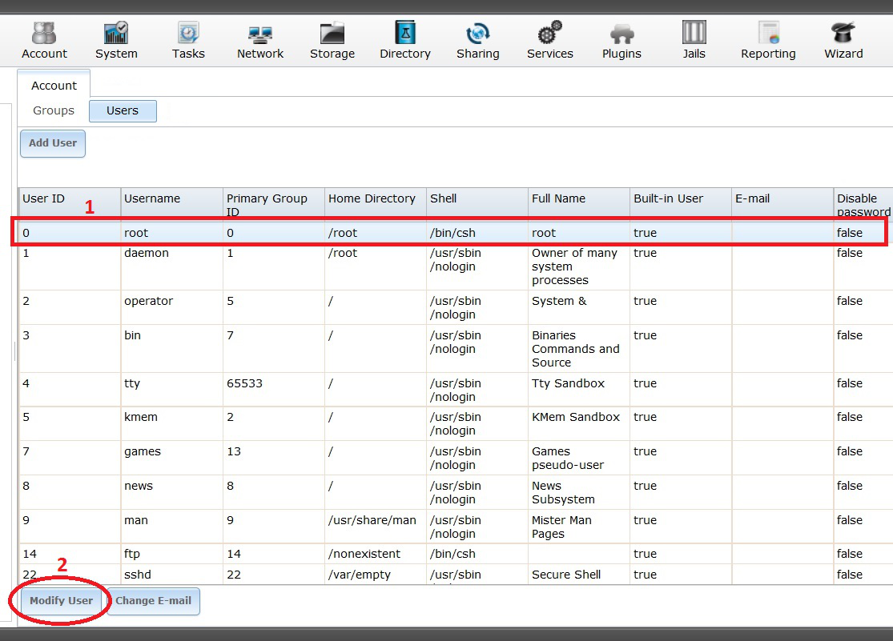893x641 pixels.
Task: Click the Tasks icon in toolbar
Action: click(x=188, y=40)
